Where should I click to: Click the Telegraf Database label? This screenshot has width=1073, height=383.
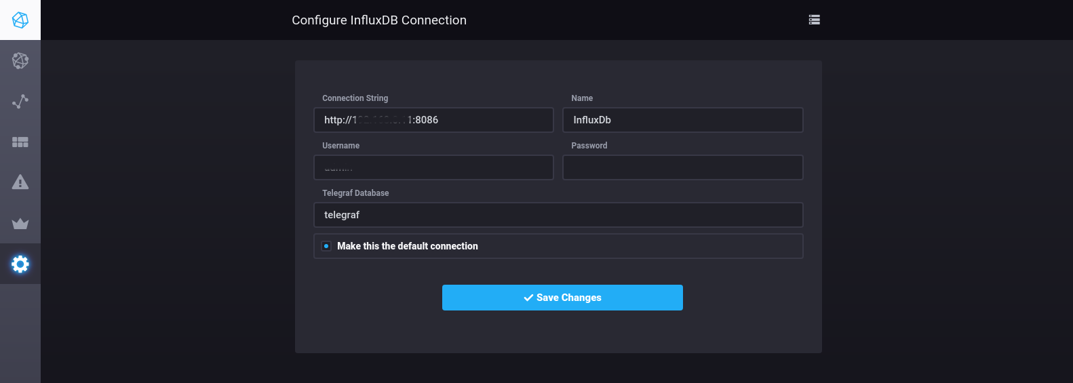coord(355,193)
